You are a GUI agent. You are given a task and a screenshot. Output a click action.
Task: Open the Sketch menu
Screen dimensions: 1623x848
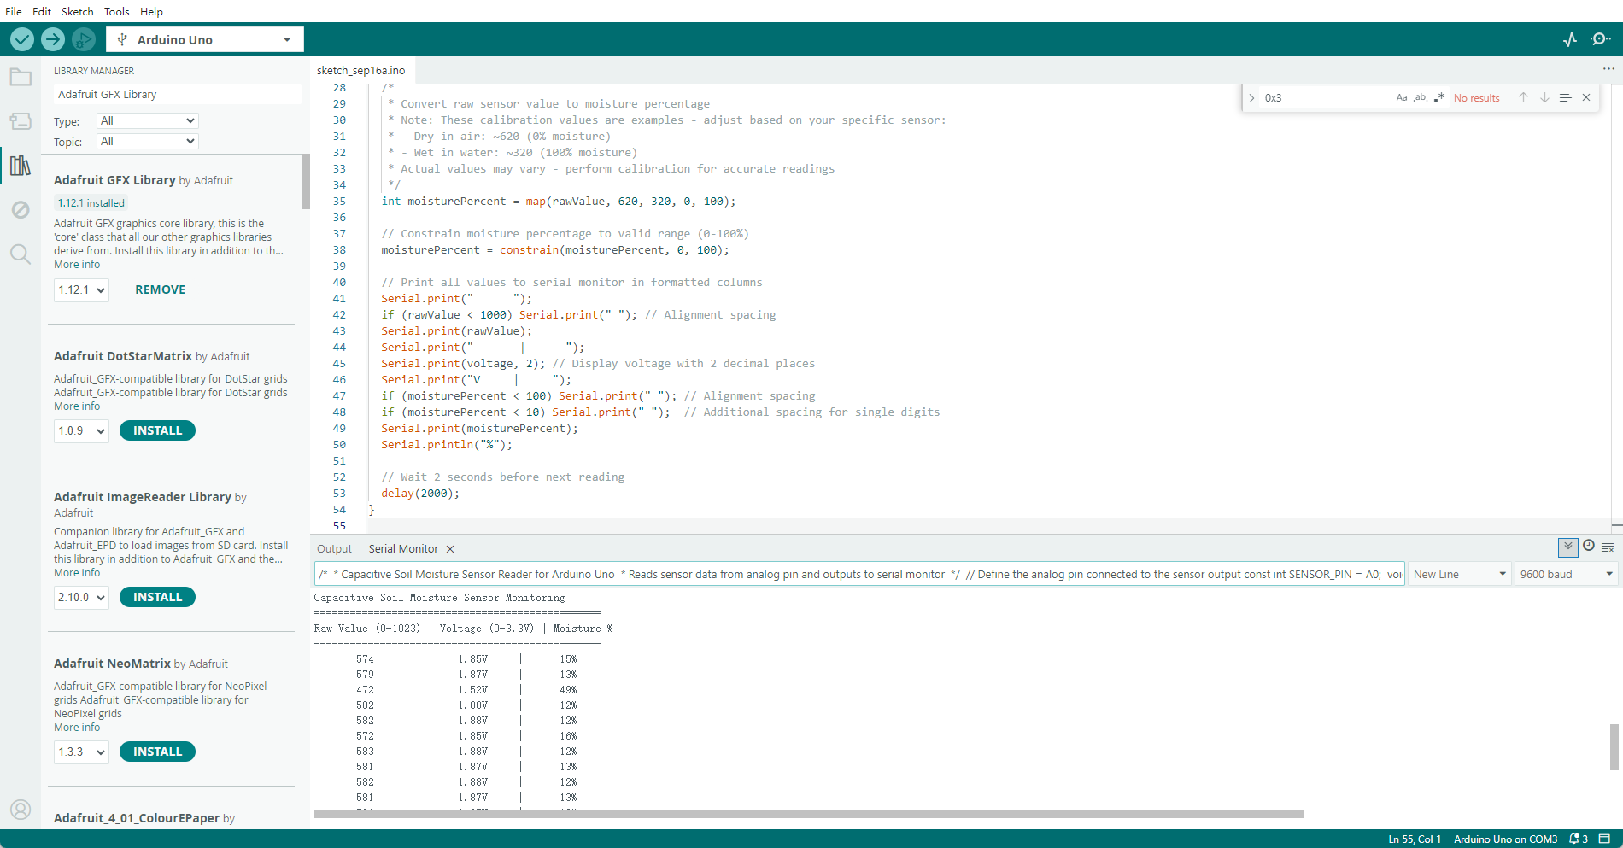(x=78, y=11)
